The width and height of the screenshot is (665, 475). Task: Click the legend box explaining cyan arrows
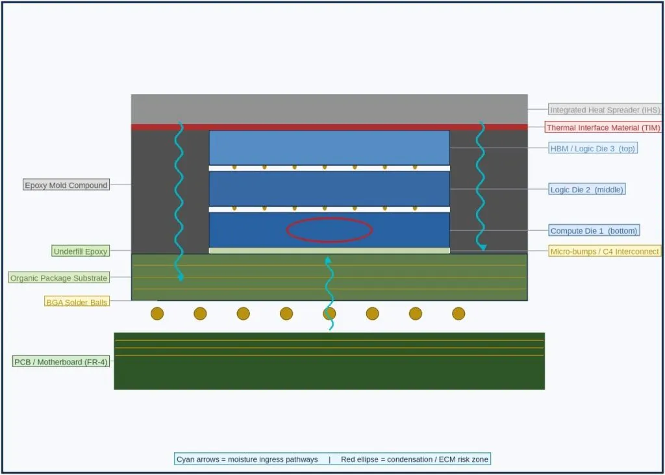(x=332, y=459)
